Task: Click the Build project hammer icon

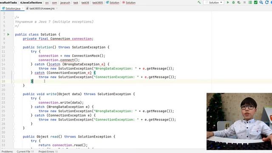Action: 199,3
